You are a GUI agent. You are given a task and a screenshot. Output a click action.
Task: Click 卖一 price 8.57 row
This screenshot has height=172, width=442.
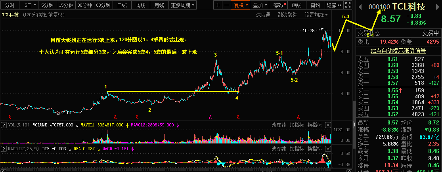tap(398, 83)
